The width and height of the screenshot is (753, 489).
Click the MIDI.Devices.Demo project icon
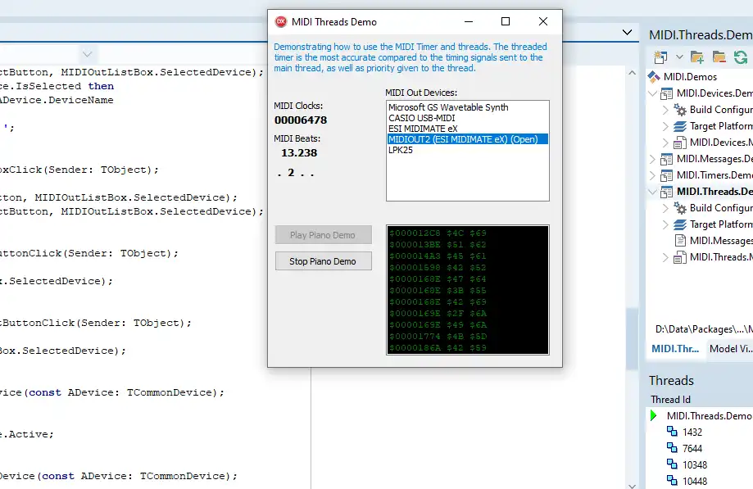[667, 93]
